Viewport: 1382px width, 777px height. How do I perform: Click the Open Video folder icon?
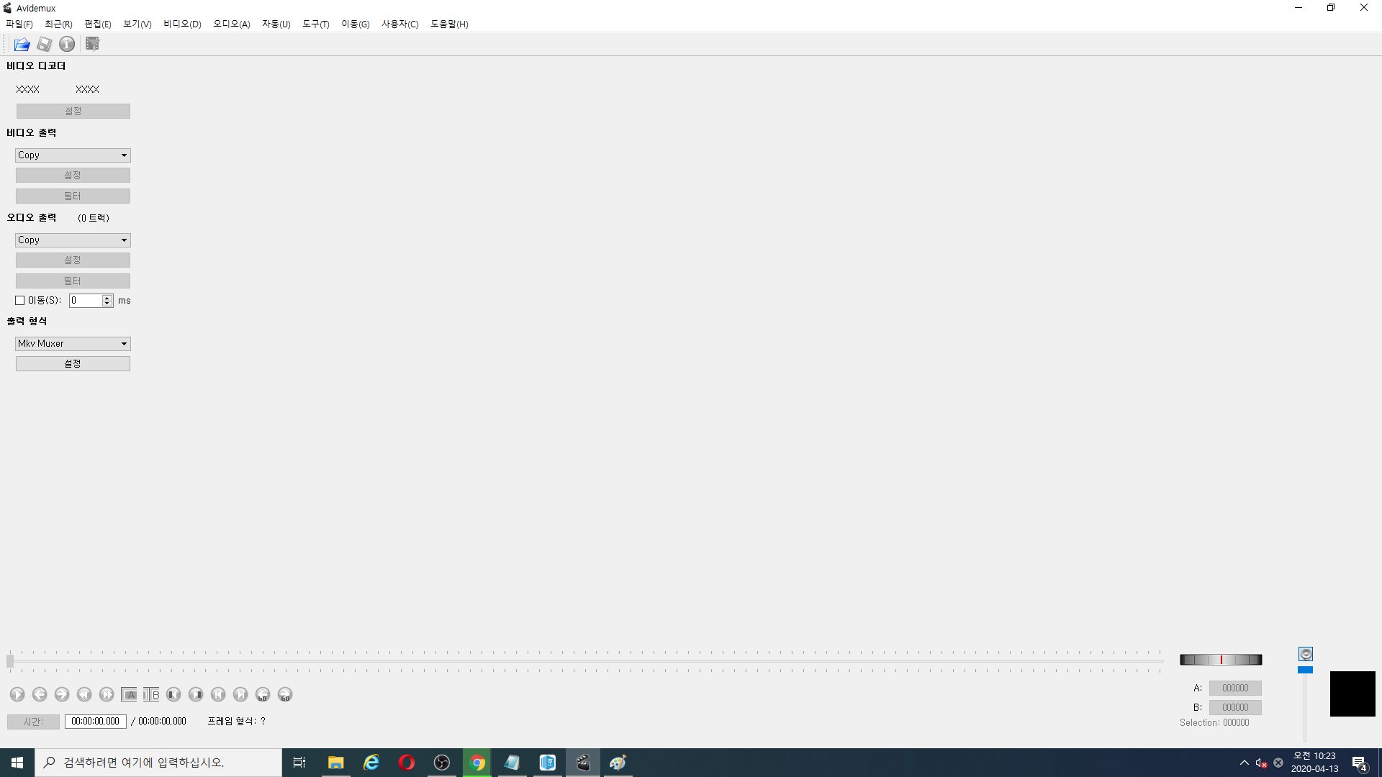pyautogui.click(x=22, y=45)
